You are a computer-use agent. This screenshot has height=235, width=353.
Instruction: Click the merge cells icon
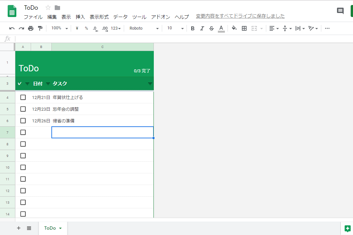[254, 28]
